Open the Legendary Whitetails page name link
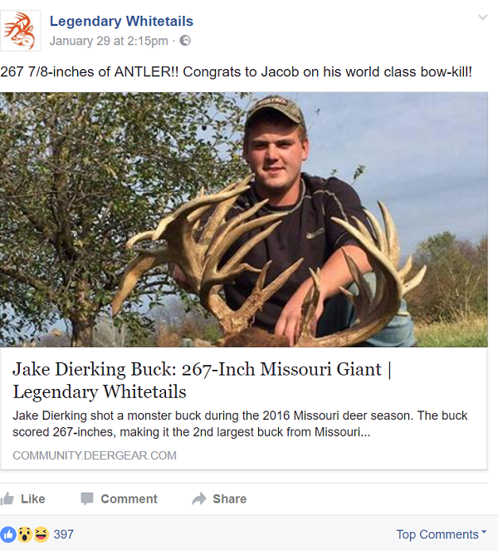 pos(121,21)
